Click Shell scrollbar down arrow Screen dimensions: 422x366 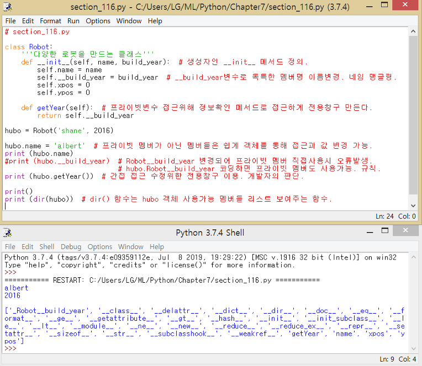[414, 348]
